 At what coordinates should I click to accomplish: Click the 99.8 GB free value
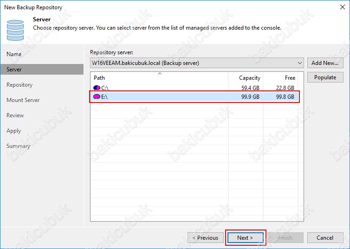285,97
